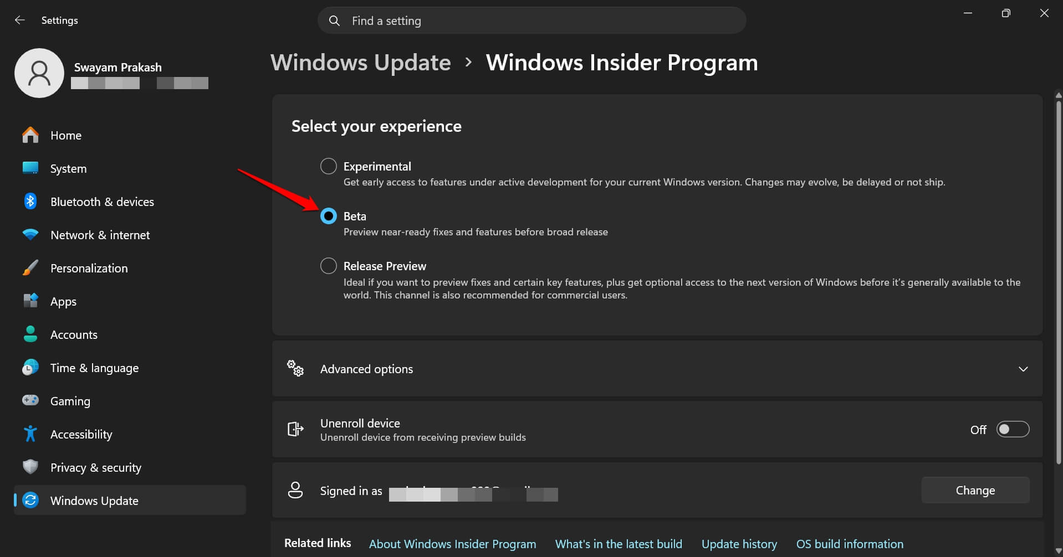Screen dimensions: 1063x557
Task: Click the Experimental option label
Action: (377, 166)
